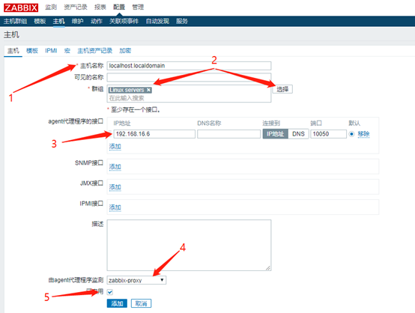Click the agent IP地址 field 192.168.16.6
Screen dimensions: 415x313
[x=154, y=134]
